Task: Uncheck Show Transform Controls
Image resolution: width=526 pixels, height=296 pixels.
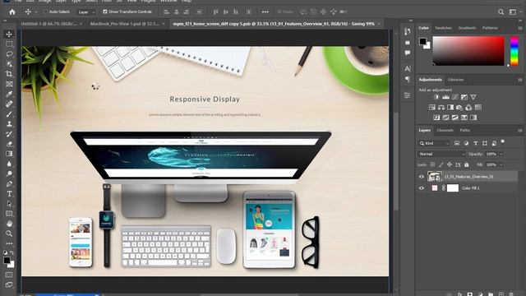Action: click(105, 12)
